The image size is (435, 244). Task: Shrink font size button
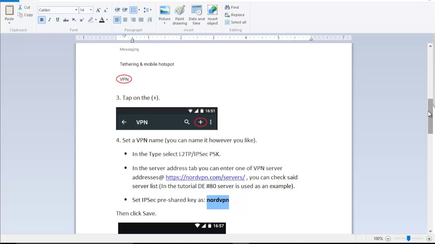[x=105, y=10]
